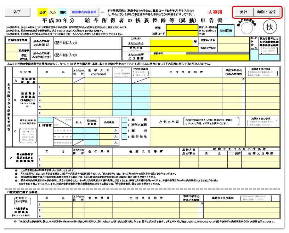Click 給与の支払者の所在地 (配布前に入力) text

[x=66, y=55]
